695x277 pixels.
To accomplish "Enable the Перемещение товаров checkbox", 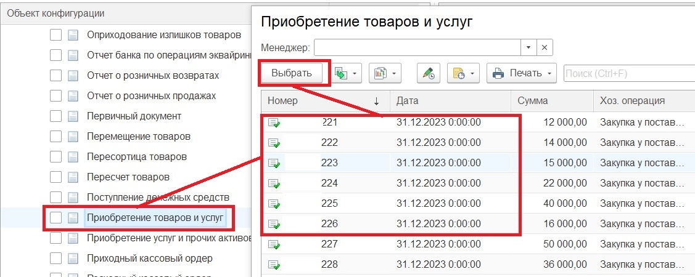I will [x=56, y=136].
